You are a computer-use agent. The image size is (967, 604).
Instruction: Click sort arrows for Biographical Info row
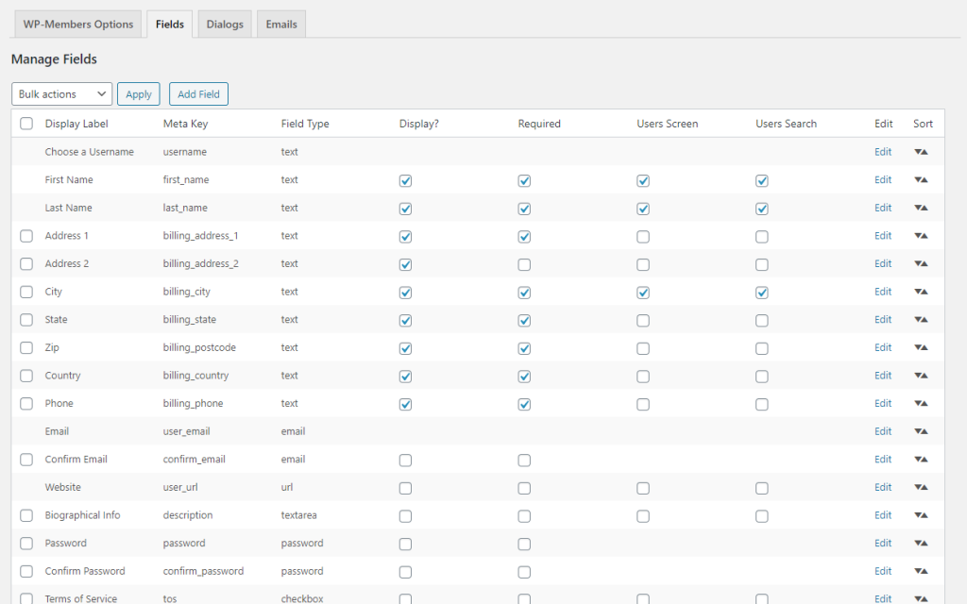(x=922, y=515)
